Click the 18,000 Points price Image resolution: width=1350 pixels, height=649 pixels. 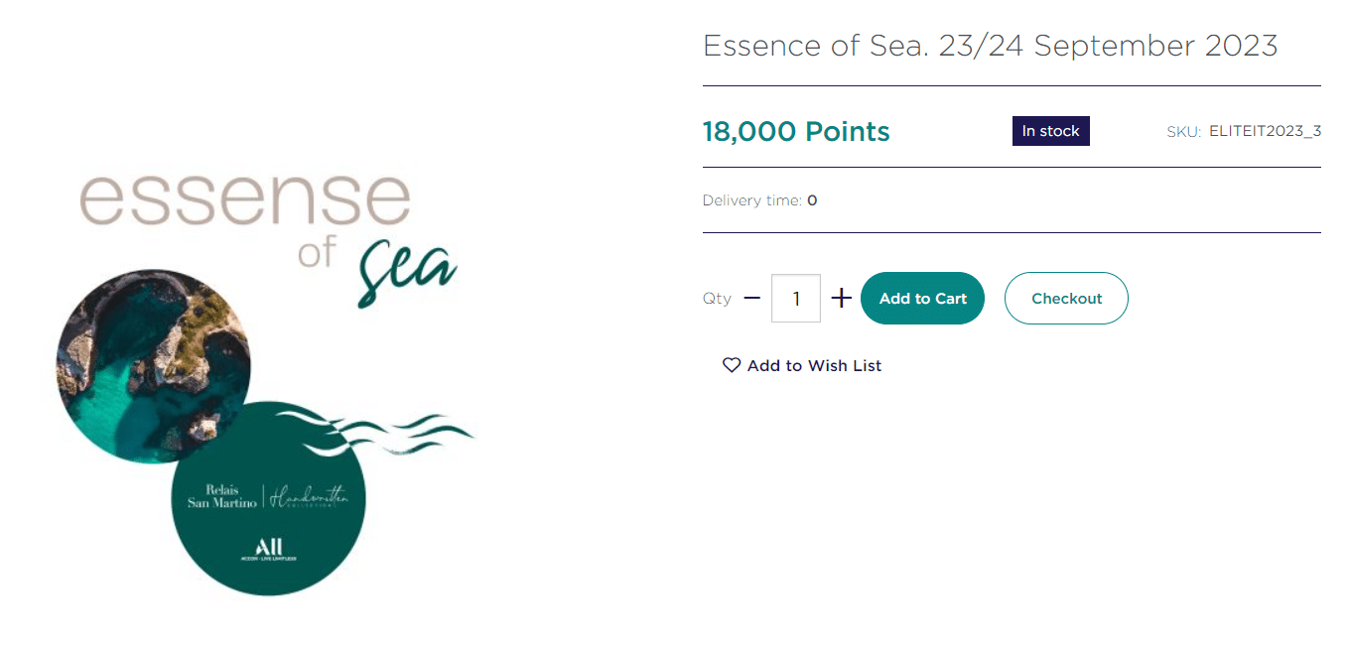[796, 131]
